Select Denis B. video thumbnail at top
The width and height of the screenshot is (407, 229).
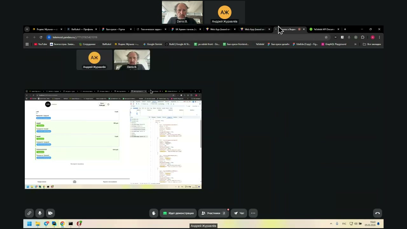tap(182, 12)
